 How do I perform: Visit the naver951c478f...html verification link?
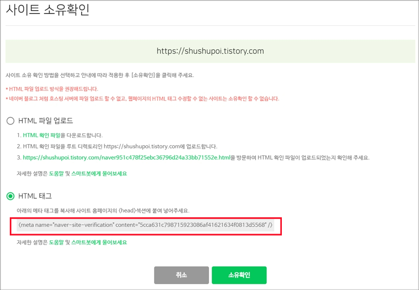pos(126,157)
